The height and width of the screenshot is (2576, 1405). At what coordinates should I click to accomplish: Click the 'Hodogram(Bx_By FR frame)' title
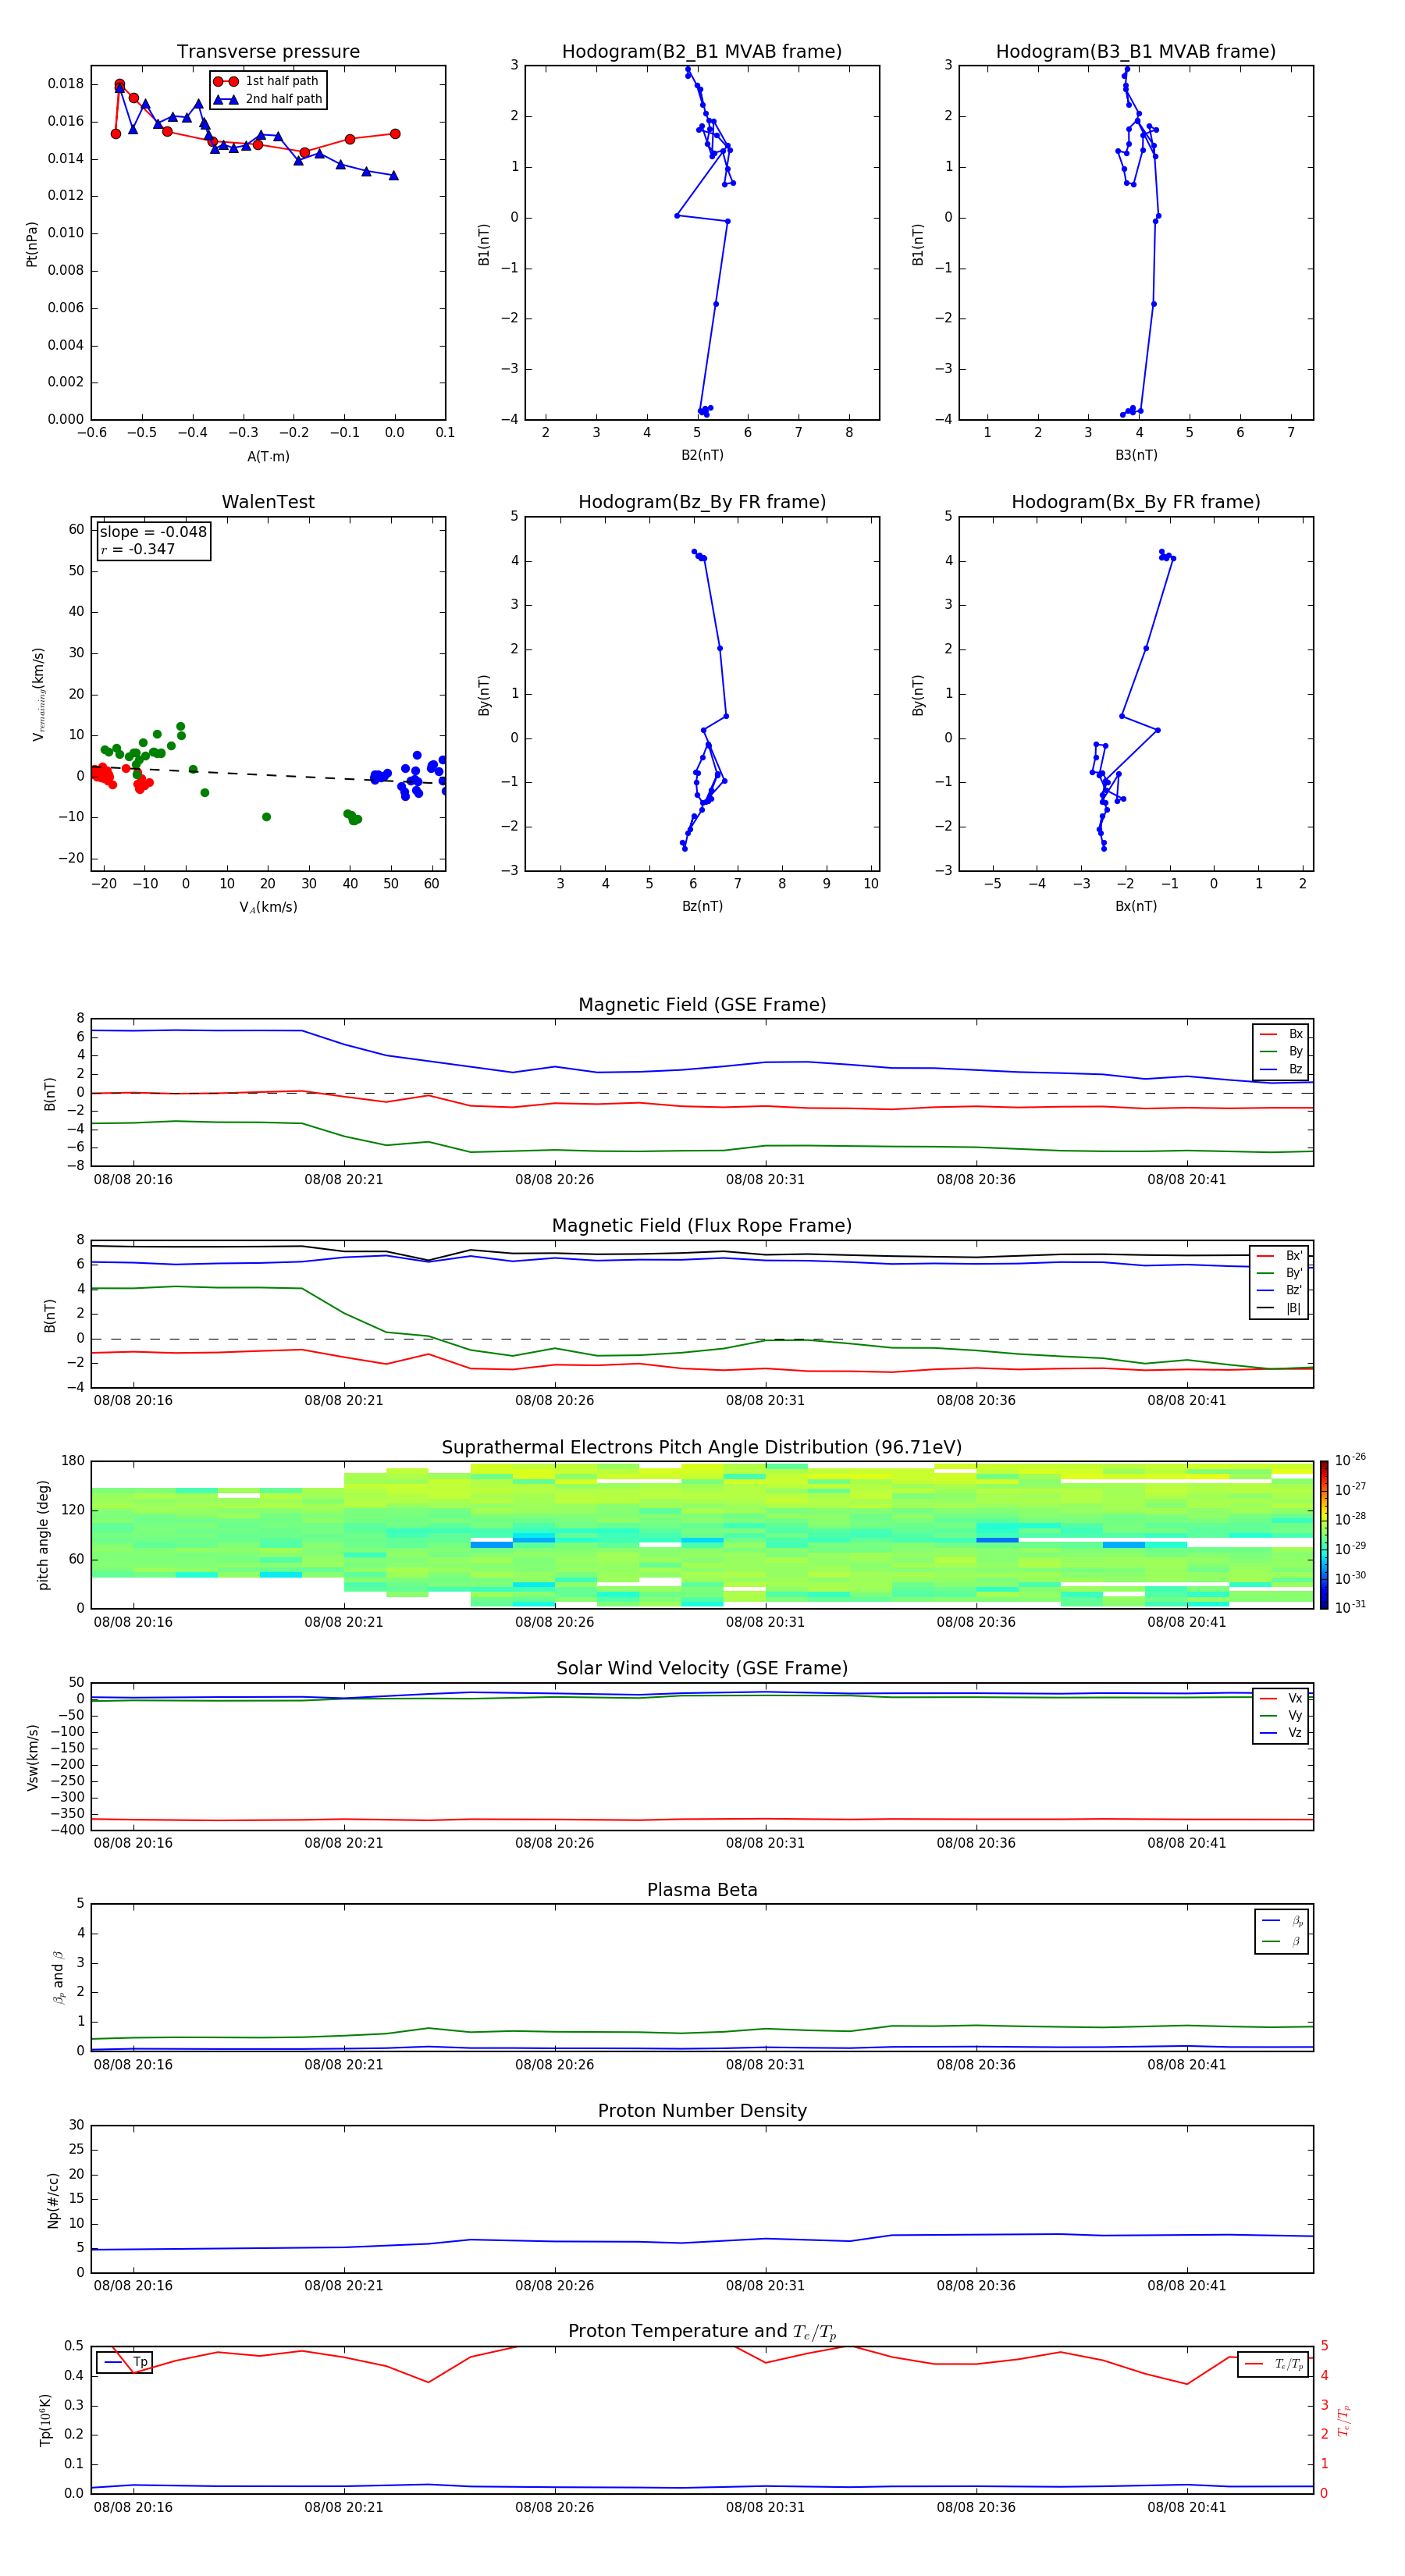point(1136,502)
